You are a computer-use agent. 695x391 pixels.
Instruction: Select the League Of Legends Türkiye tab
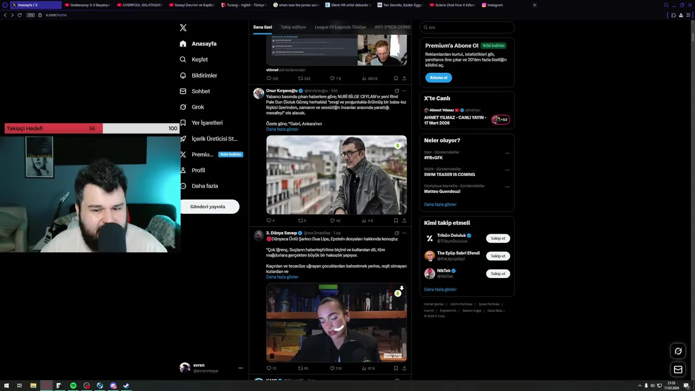click(340, 27)
